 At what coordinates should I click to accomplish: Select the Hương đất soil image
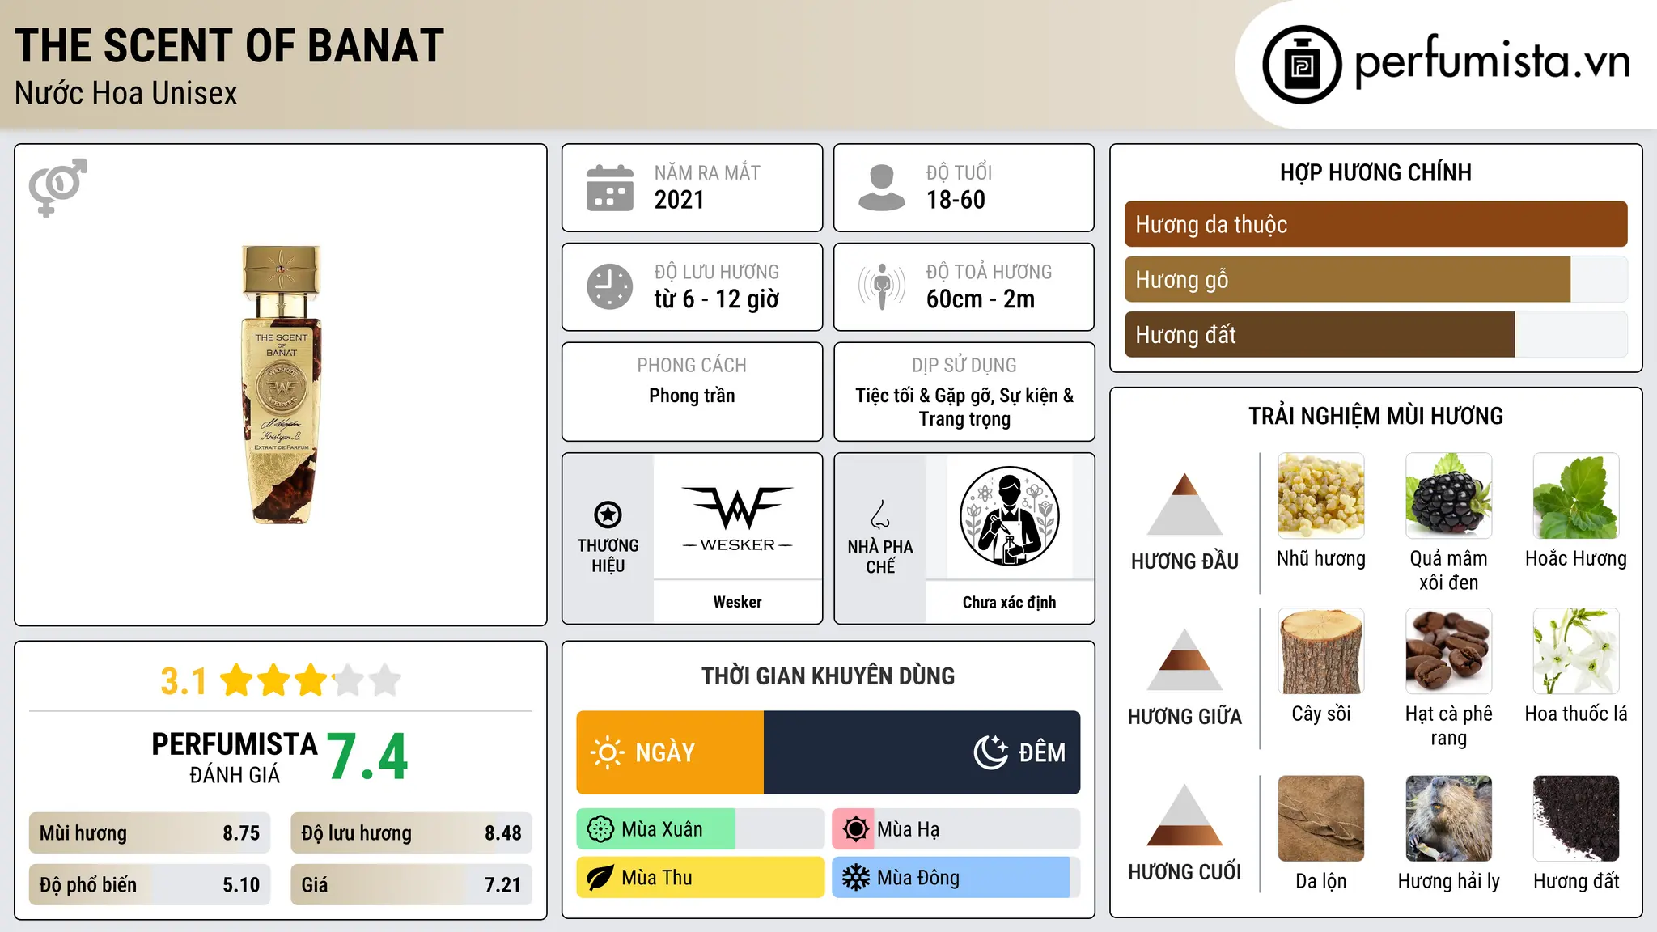coord(1576,819)
